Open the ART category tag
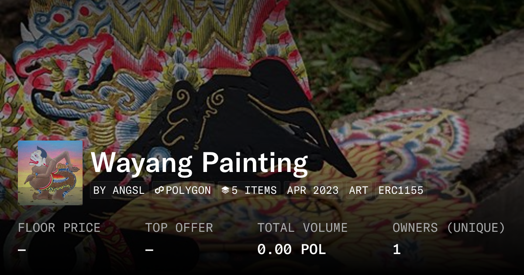 [359, 190]
